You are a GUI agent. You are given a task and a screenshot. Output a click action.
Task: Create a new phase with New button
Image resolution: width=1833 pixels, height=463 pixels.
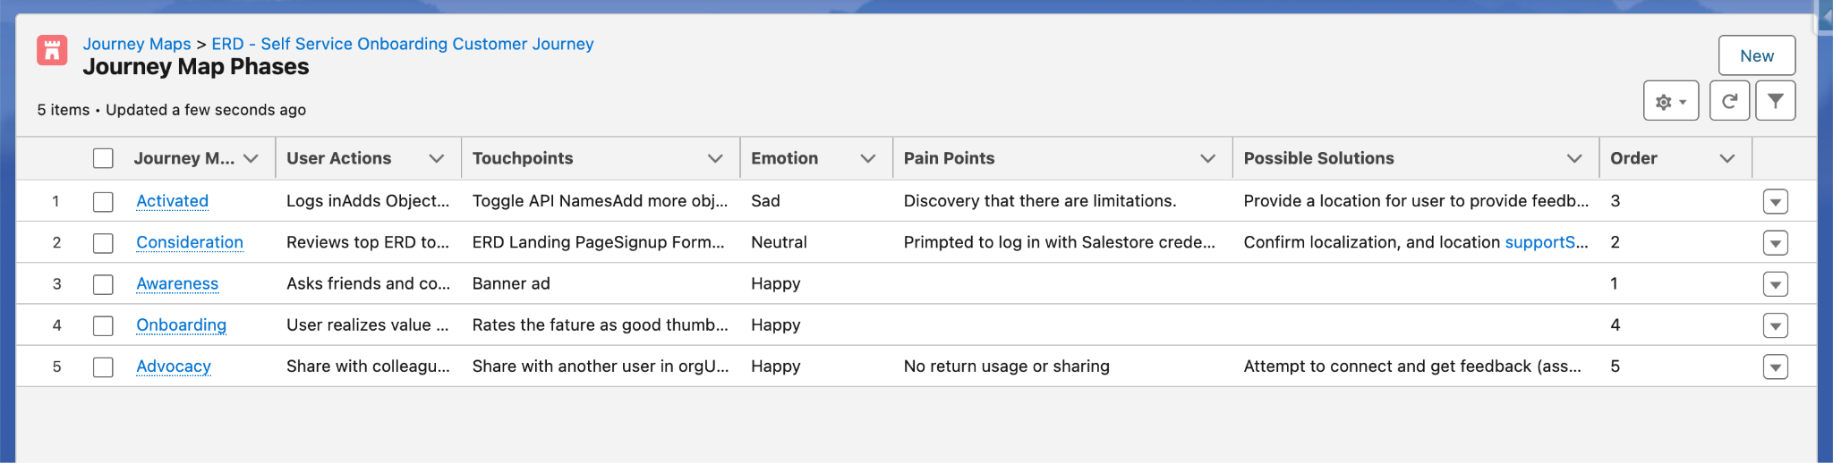tap(1756, 55)
